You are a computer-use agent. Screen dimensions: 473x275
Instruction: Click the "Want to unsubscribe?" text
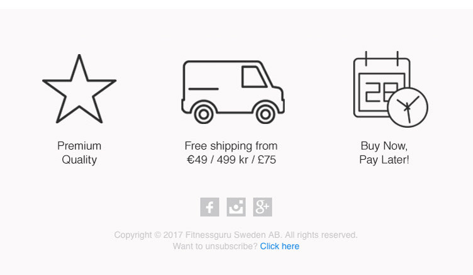click(x=215, y=246)
